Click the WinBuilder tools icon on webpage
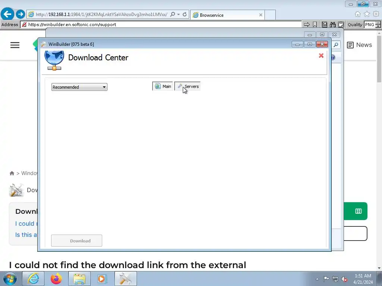The image size is (382, 286). click(16, 190)
